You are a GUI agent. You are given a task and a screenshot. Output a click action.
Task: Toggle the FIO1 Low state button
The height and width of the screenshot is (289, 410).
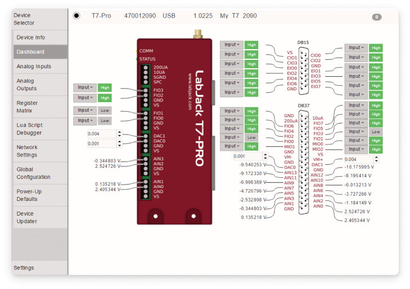click(104, 111)
